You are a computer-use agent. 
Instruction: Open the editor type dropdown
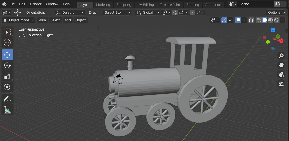coord(6,13)
